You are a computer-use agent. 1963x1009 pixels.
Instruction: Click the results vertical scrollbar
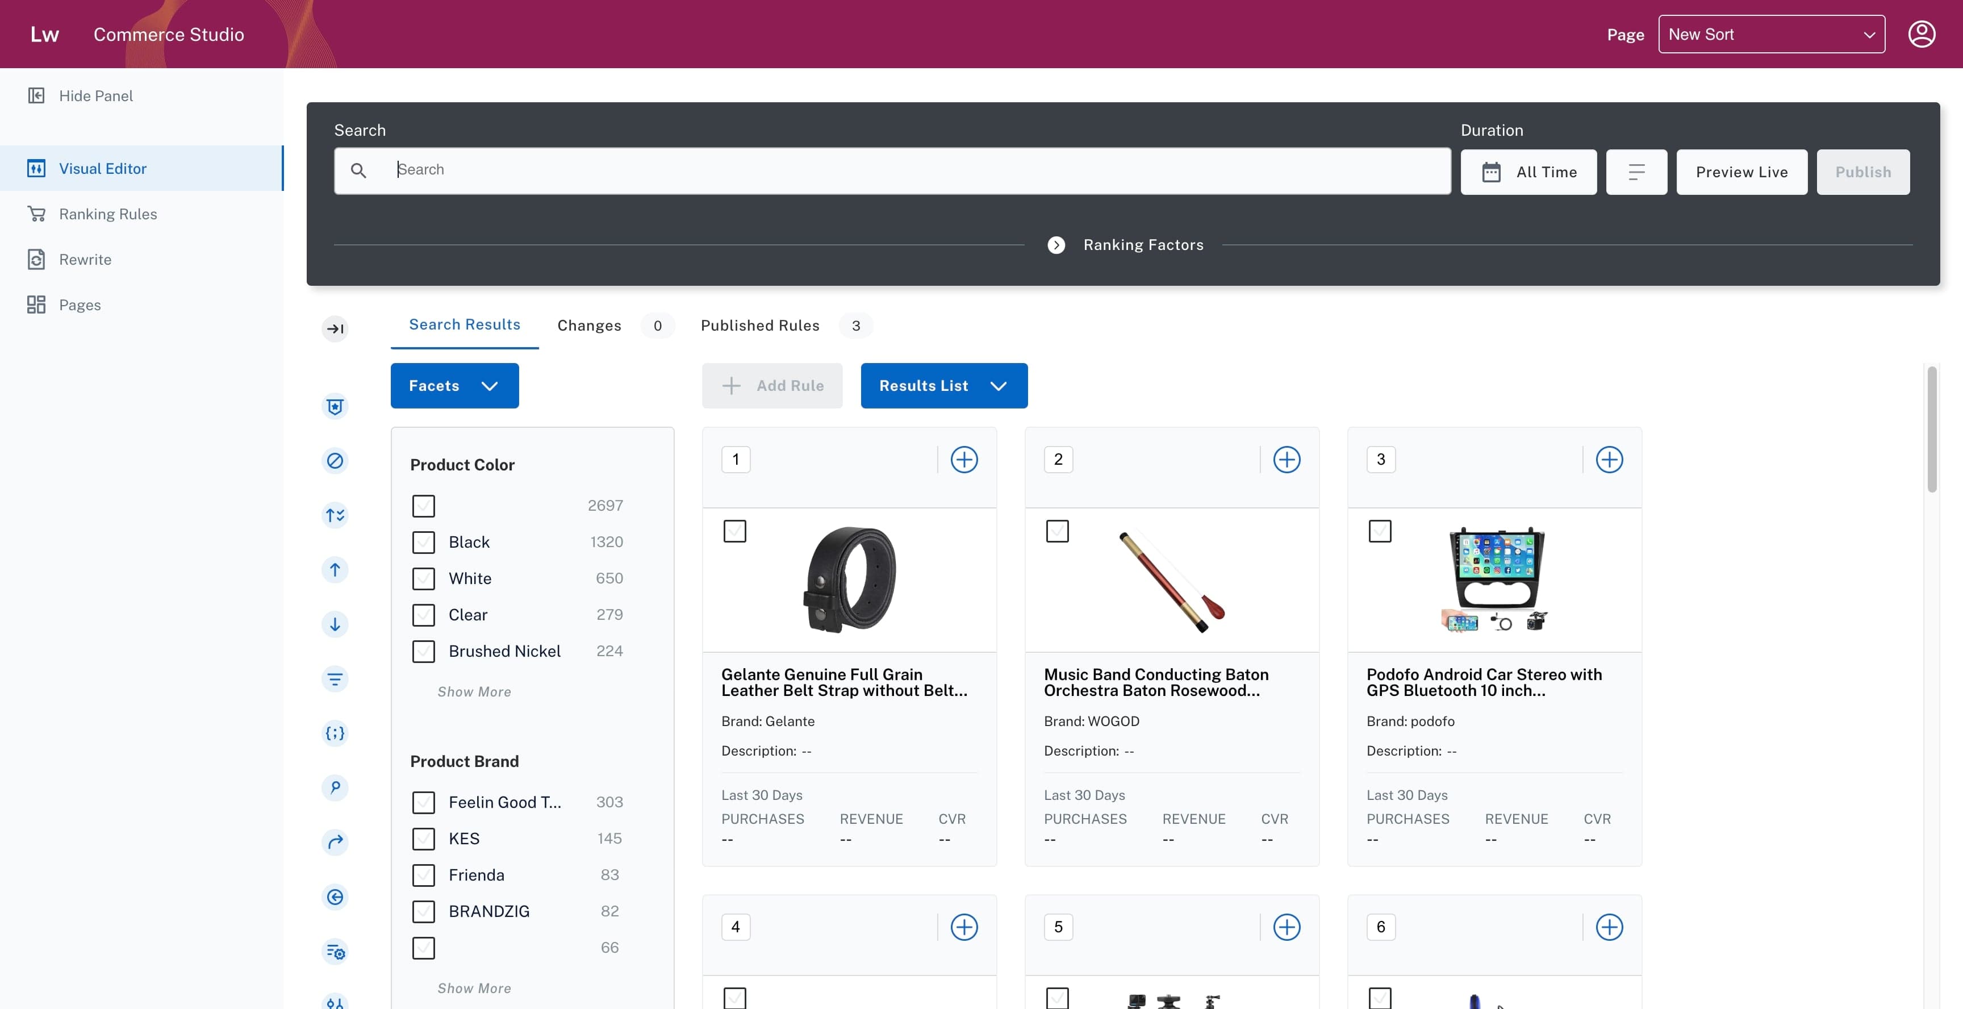(x=1932, y=430)
